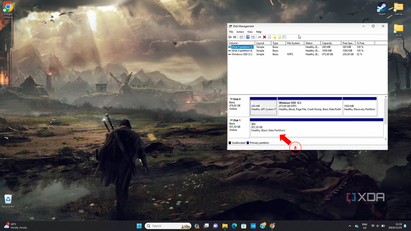Image resolution: width=411 pixels, height=231 pixels.
Task: Show hidden system tray icons
Action: 350,226
